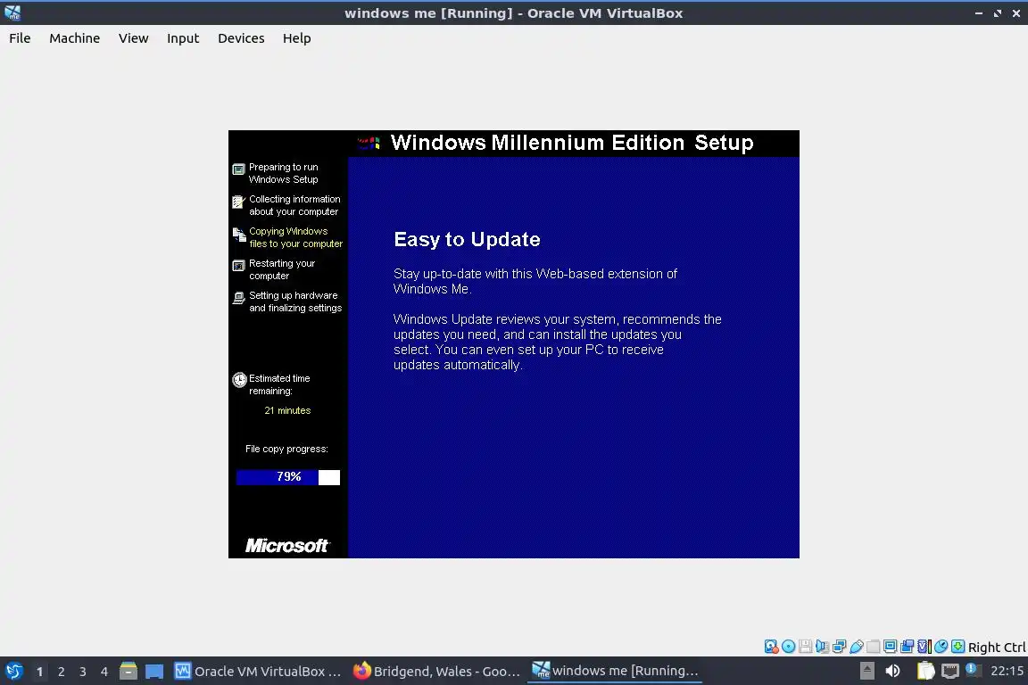Click the '21 minutes' remaining text
This screenshot has width=1028, height=685.
tap(287, 410)
